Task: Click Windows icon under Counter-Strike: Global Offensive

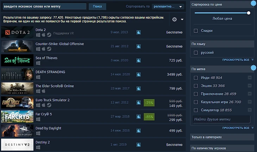Action: (38, 49)
